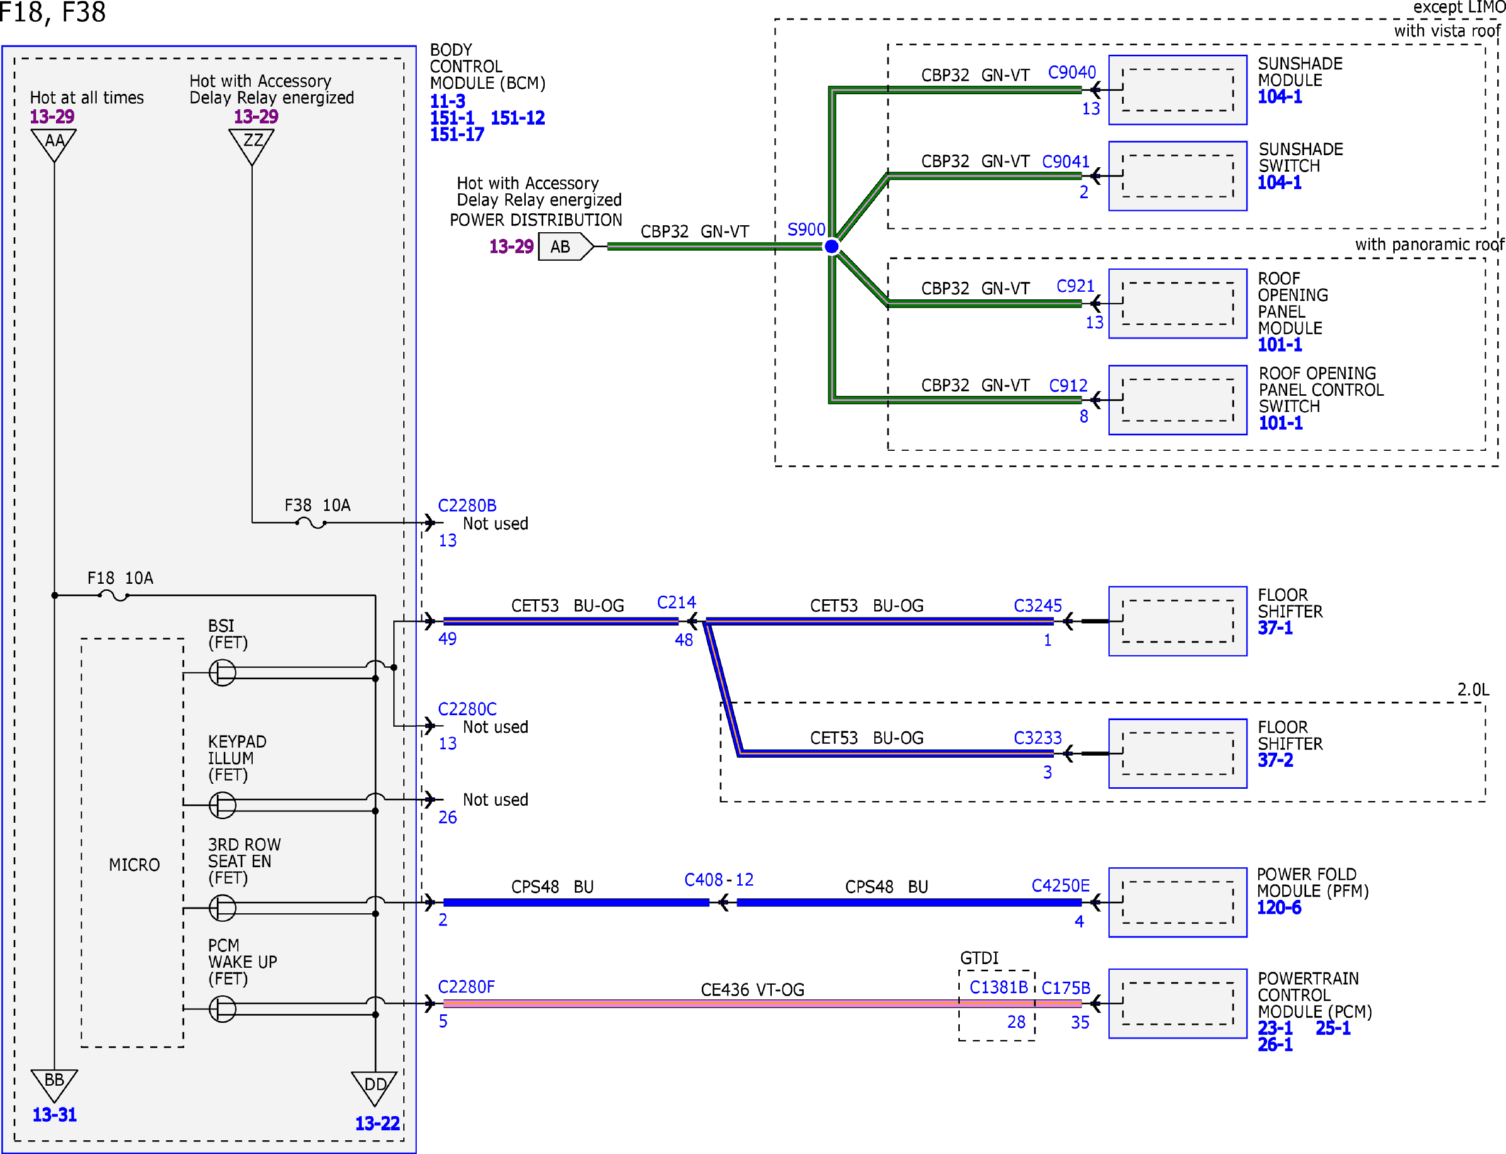Click the F38 10A fuse symbol

[310, 523]
